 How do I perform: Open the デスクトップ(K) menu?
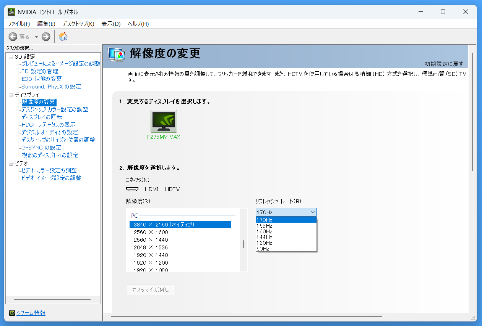pyautogui.click(x=78, y=24)
